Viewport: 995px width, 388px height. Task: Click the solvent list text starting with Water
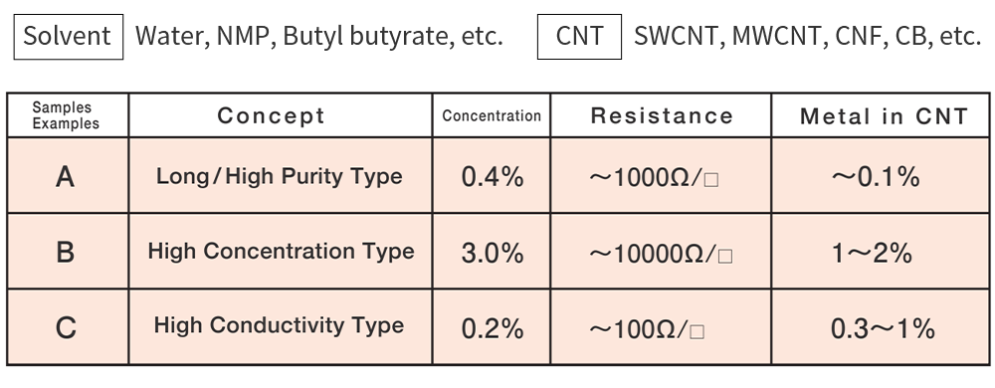tap(318, 37)
